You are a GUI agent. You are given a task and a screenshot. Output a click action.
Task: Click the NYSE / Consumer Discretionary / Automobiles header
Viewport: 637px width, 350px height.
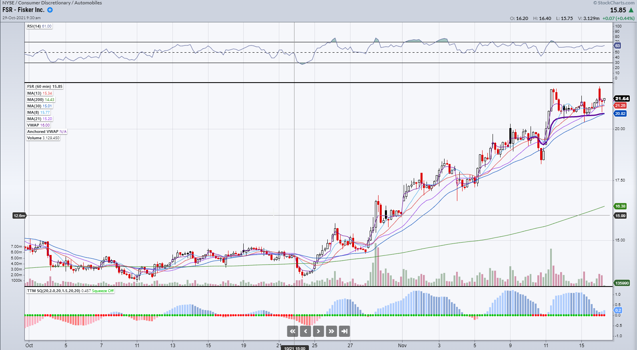pos(52,3)
